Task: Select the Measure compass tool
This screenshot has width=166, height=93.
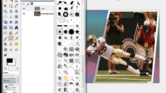Action: (x=11, y=11)
